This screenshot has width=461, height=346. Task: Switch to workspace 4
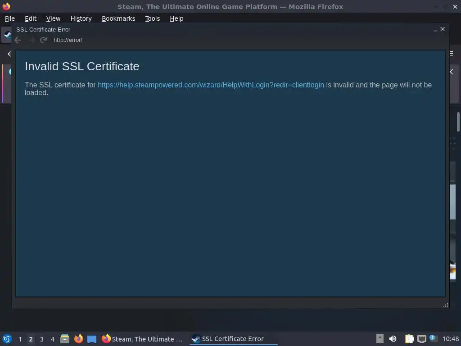click(x=53, y=339)
